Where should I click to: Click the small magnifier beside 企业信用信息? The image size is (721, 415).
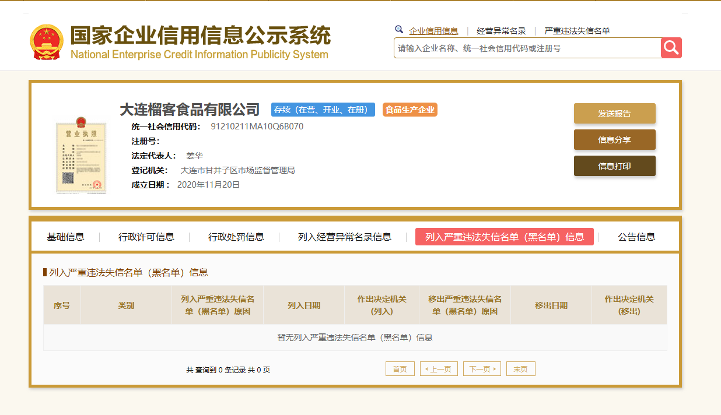[399, 29]
